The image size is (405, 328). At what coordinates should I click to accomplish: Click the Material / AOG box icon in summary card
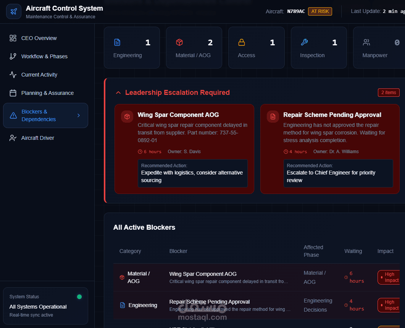[179, 42]
